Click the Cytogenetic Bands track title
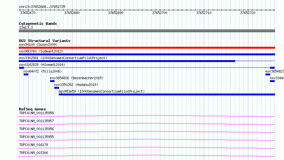The width and height of the screenshot is (284, 160). 38,24
